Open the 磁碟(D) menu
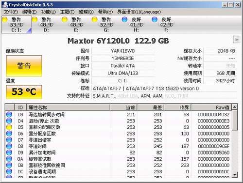 pyautogui.click(x=86, y=12)
